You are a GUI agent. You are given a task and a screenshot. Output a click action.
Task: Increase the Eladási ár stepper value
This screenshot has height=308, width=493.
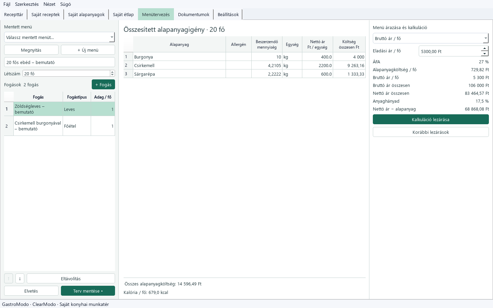pyautogui.click(x=484, y=49)
